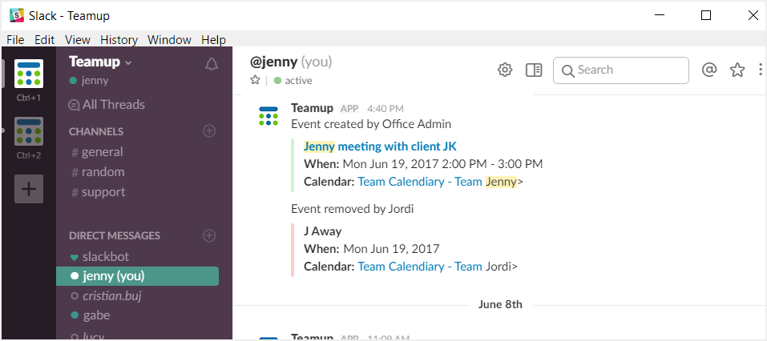Image resolution: width=767 pixels, height=341 pixels.
Task: Click the June 8th date divider label
Action: click(x=500, y=304)
